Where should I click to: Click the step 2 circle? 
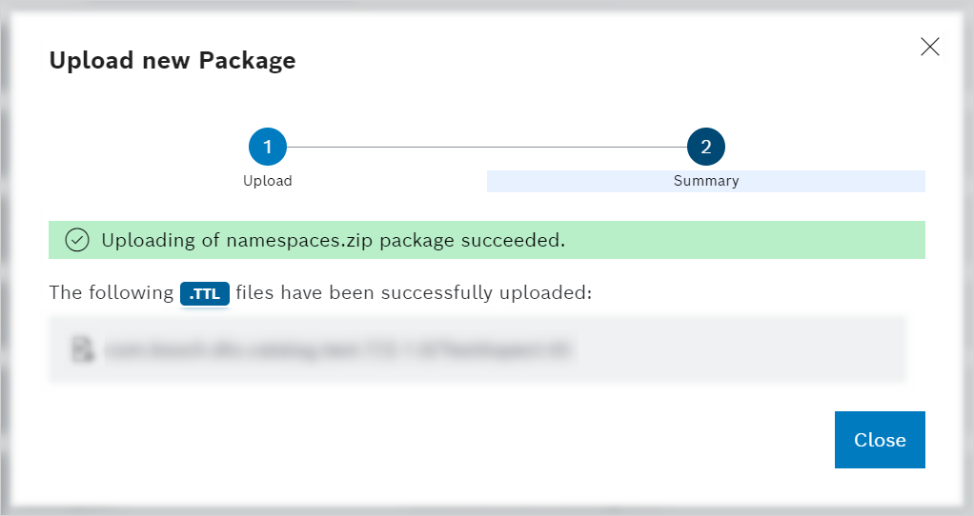tap(706, 147)
